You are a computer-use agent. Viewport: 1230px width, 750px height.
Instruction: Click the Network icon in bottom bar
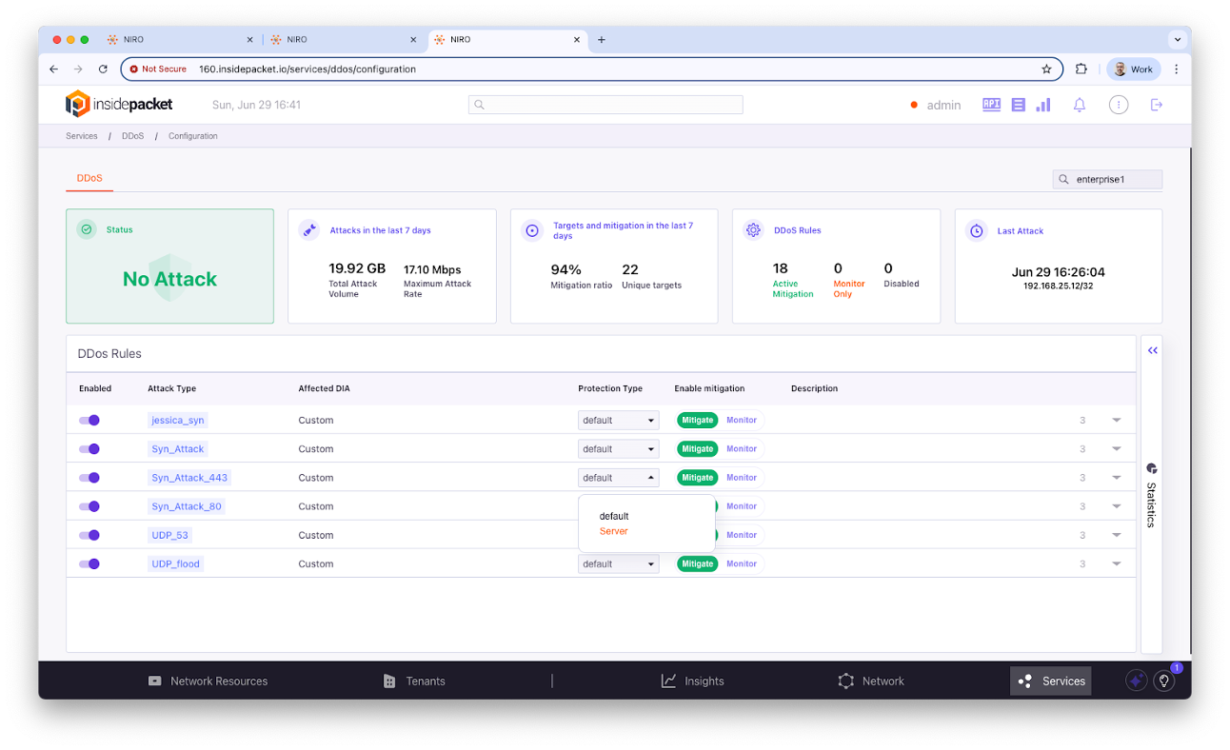845,681
